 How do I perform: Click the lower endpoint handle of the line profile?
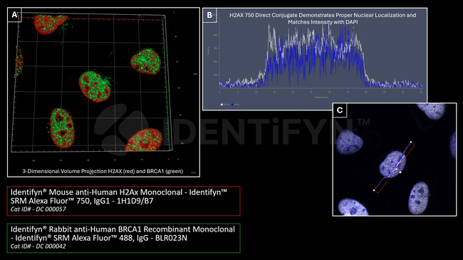tap(374, 191)
